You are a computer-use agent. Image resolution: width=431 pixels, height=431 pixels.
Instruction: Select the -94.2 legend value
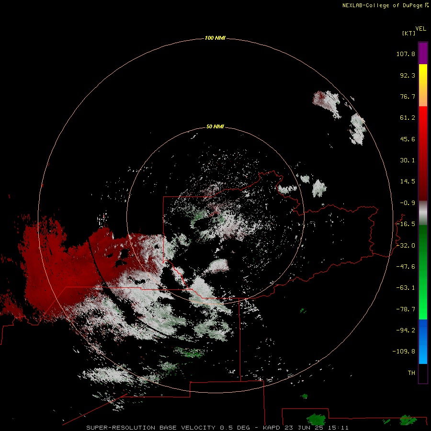point(406,330)
